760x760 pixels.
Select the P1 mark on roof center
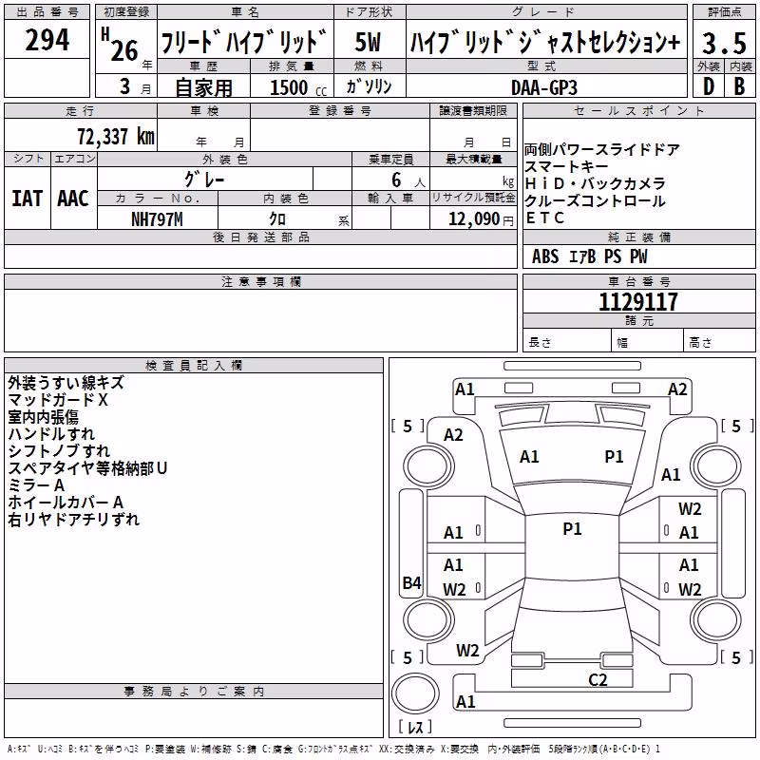(572, 529)
